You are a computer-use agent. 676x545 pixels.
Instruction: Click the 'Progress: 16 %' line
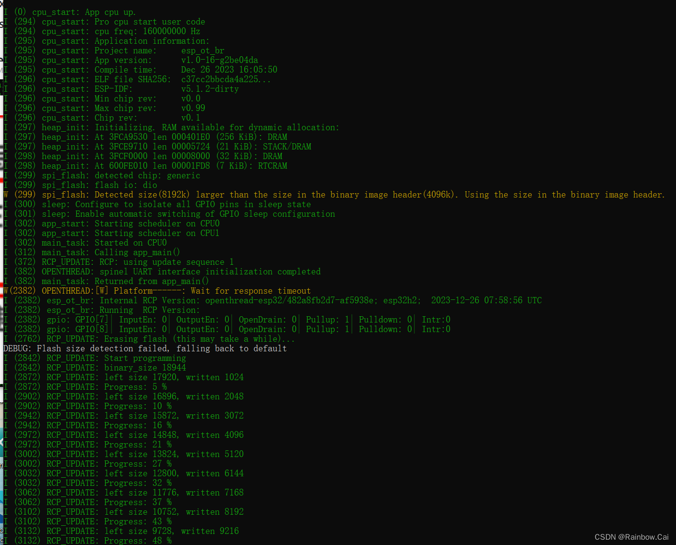point(88,425)
